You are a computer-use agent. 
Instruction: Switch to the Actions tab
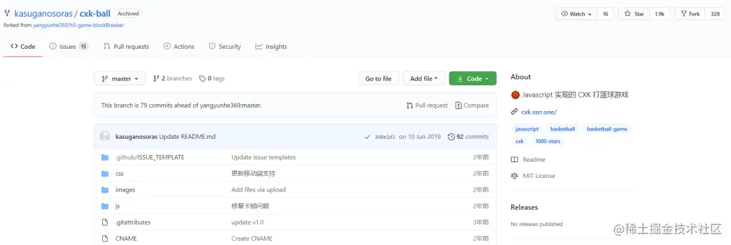coord(179,47)
